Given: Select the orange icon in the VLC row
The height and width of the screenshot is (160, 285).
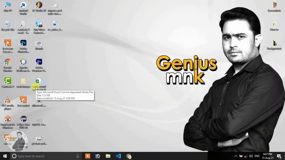Looking at the screenshot, I should point(24,102).
